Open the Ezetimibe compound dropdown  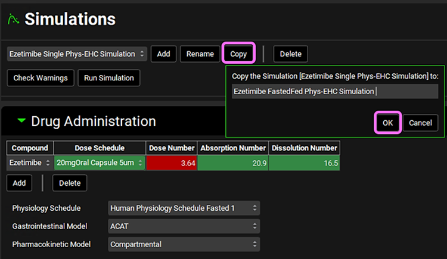click(30, 163)
